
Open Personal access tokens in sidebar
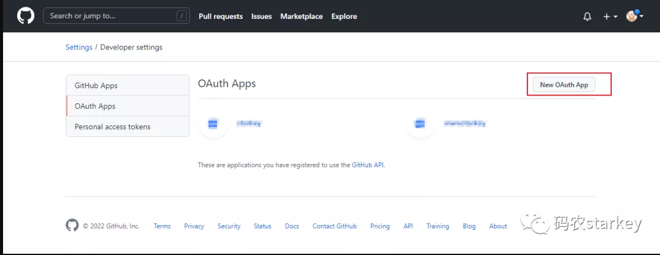(112, 127)
